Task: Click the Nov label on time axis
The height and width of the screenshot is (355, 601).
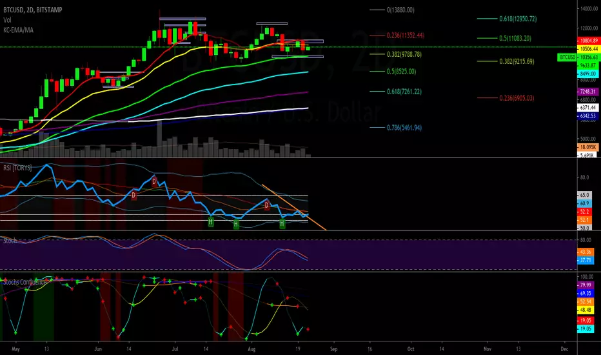Action: click(487, 349)
